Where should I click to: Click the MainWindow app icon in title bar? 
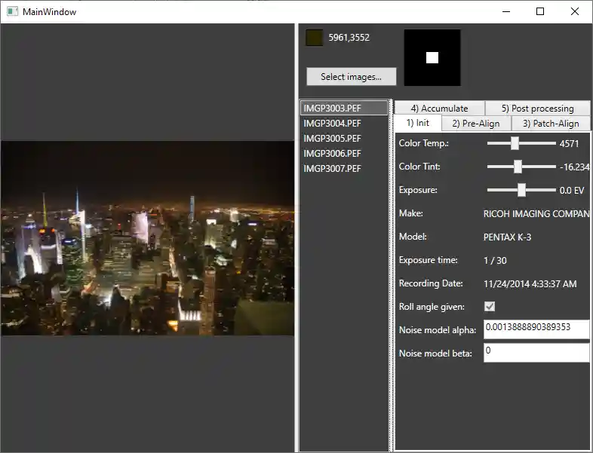tap(11, 11)
